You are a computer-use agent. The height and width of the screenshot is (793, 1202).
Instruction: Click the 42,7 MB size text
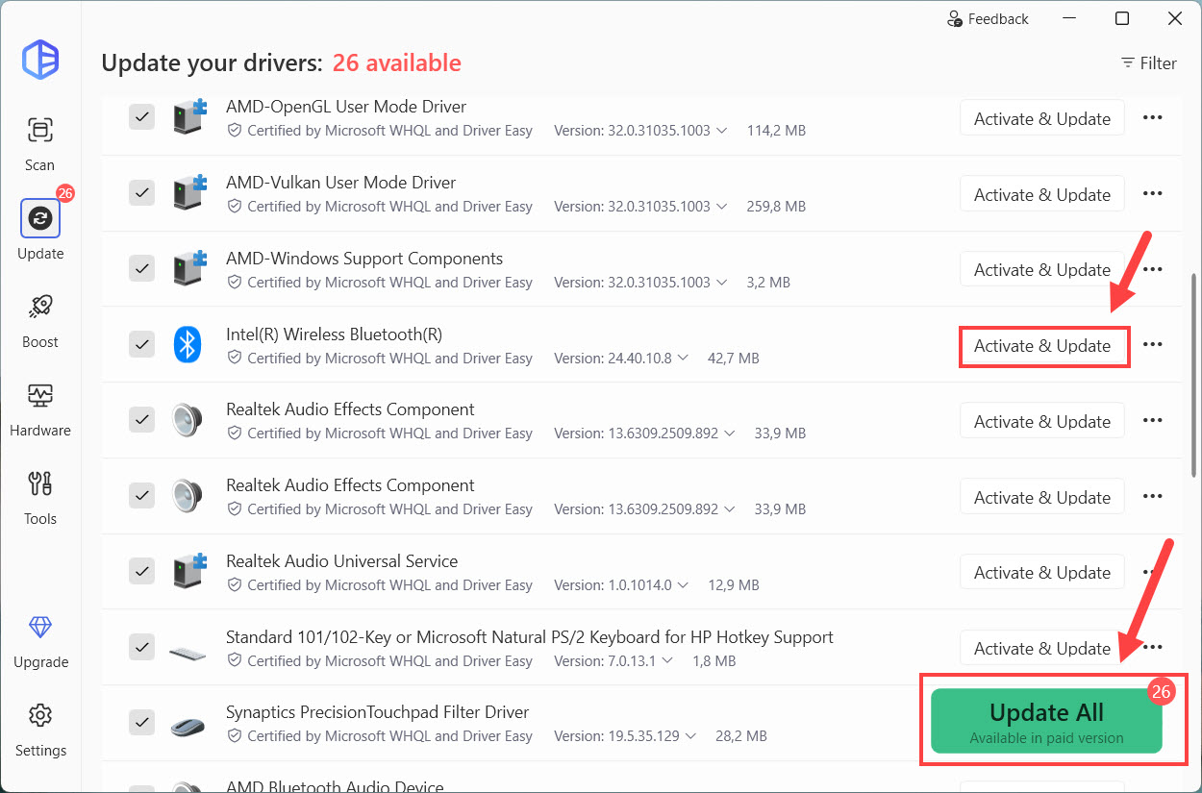click(733, 358)
